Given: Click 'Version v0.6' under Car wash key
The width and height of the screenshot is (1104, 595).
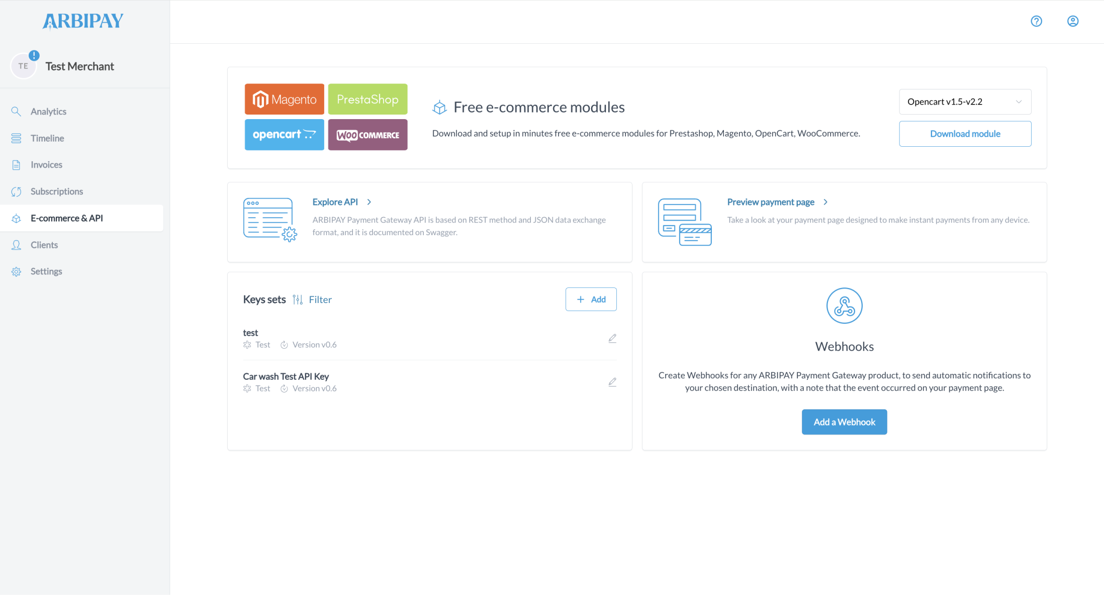Looking at the screenshot, I should pyautogui.click(x=315, y=388).
